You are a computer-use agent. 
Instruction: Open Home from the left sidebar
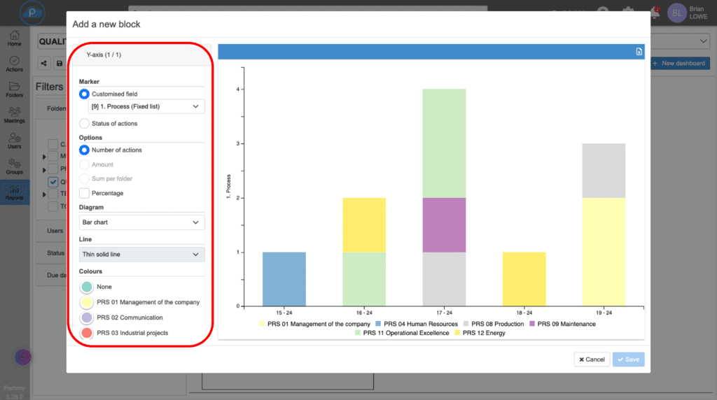click(14, 38)
